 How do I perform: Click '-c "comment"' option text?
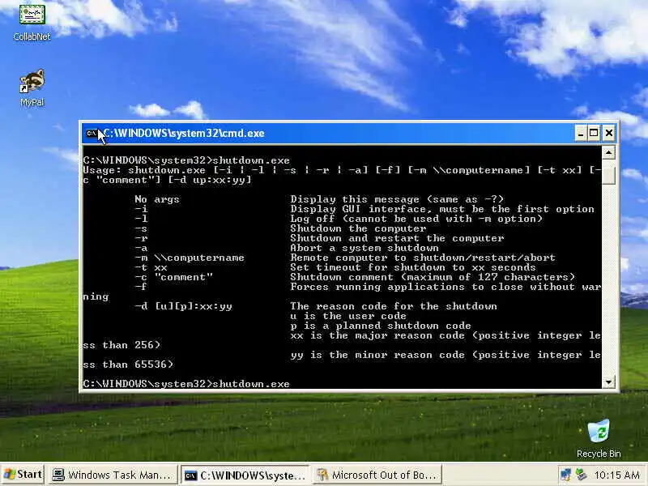(x=173, y=277)
